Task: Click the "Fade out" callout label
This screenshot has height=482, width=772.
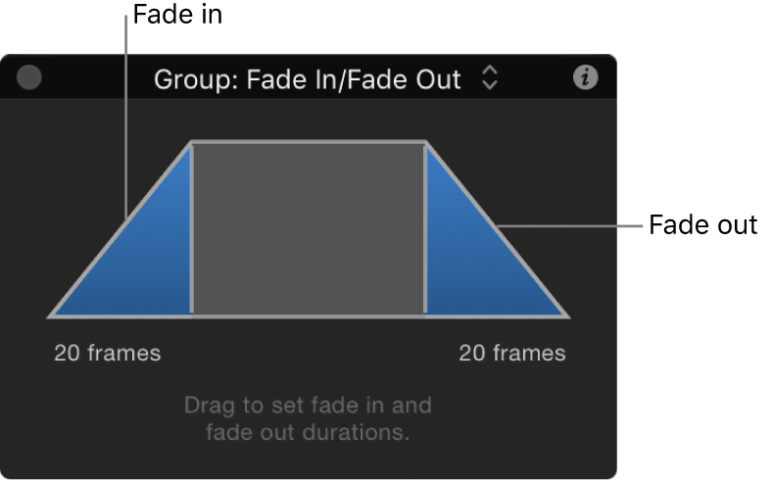Action: click(x=703, y=225)
